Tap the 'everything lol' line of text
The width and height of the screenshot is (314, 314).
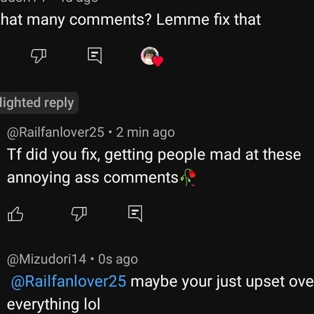click(53, 304)
